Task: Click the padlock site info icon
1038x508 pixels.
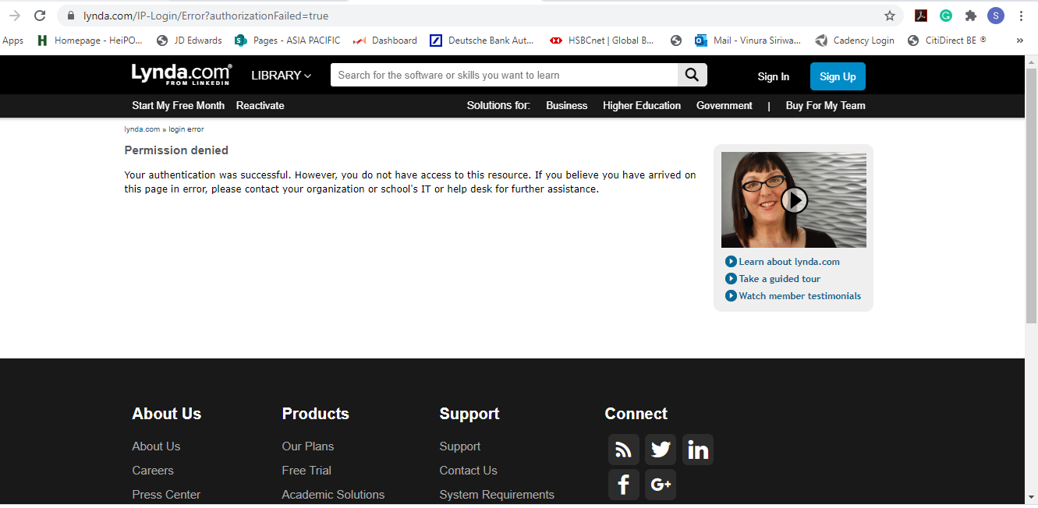Action: 71,16
